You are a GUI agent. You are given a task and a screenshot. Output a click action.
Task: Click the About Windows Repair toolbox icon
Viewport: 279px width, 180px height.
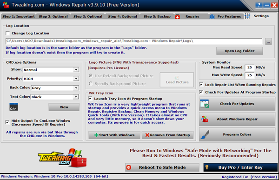point(205,119)
